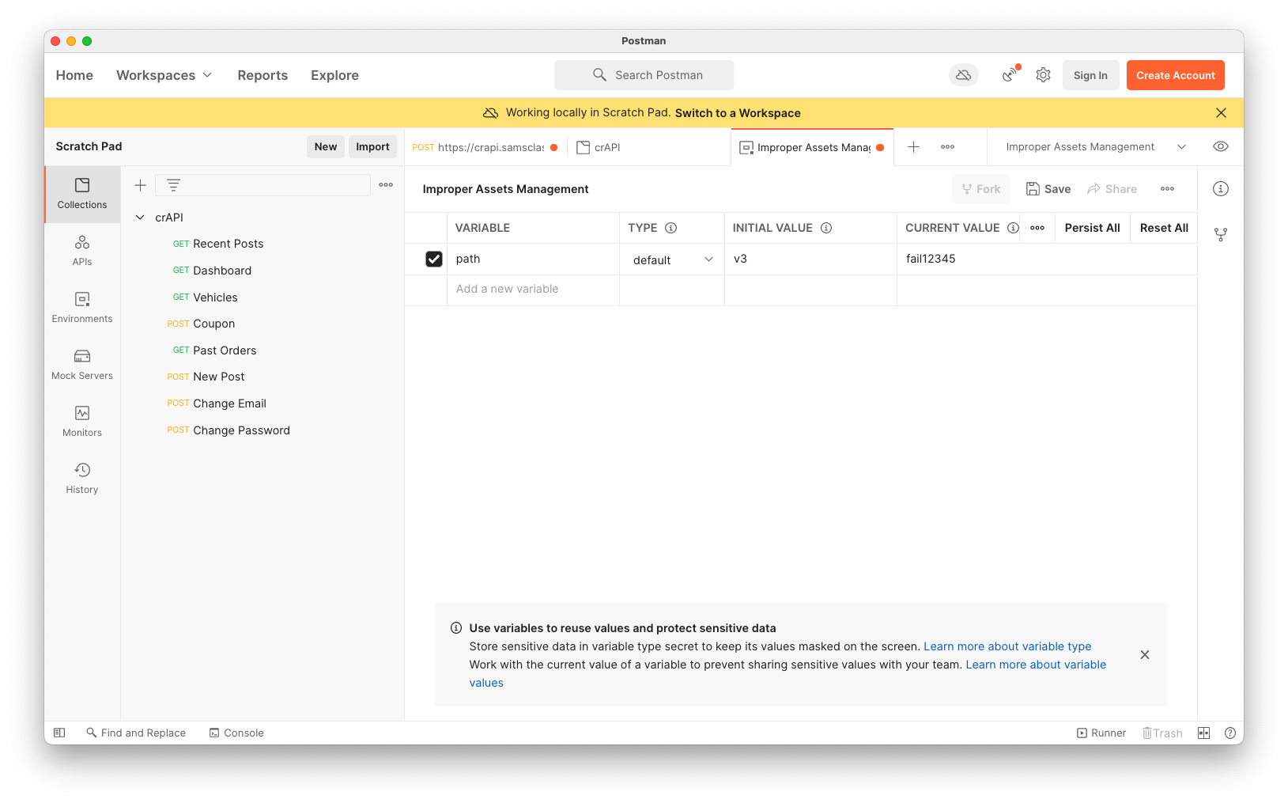Click the Import button
The width and height of the screenshot is (1288, 803).
(x=372, y=146)
